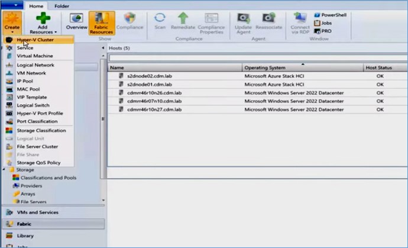Screen dimensions: 408x248
Task: Click the hosts filter search box
Action: 258,58
